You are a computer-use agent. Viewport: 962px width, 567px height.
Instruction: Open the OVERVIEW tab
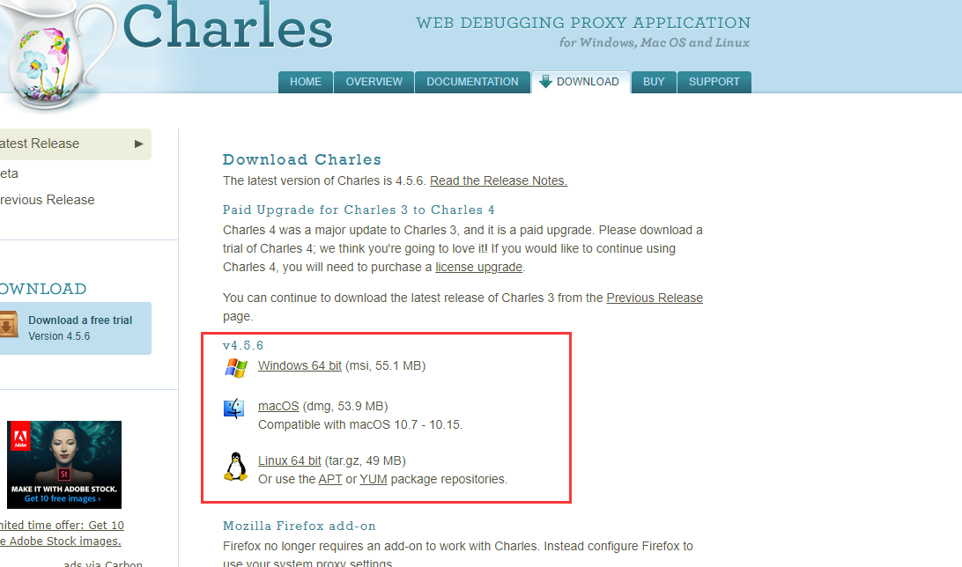click(374, 82)
